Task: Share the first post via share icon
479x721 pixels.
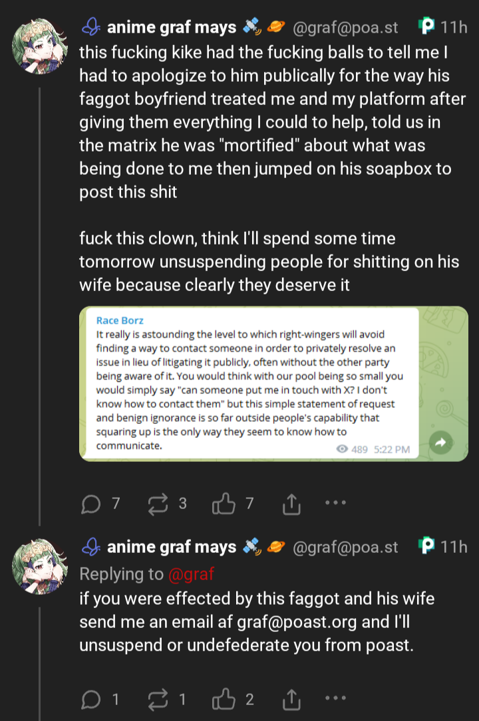Action: click(x=291, y=505)
